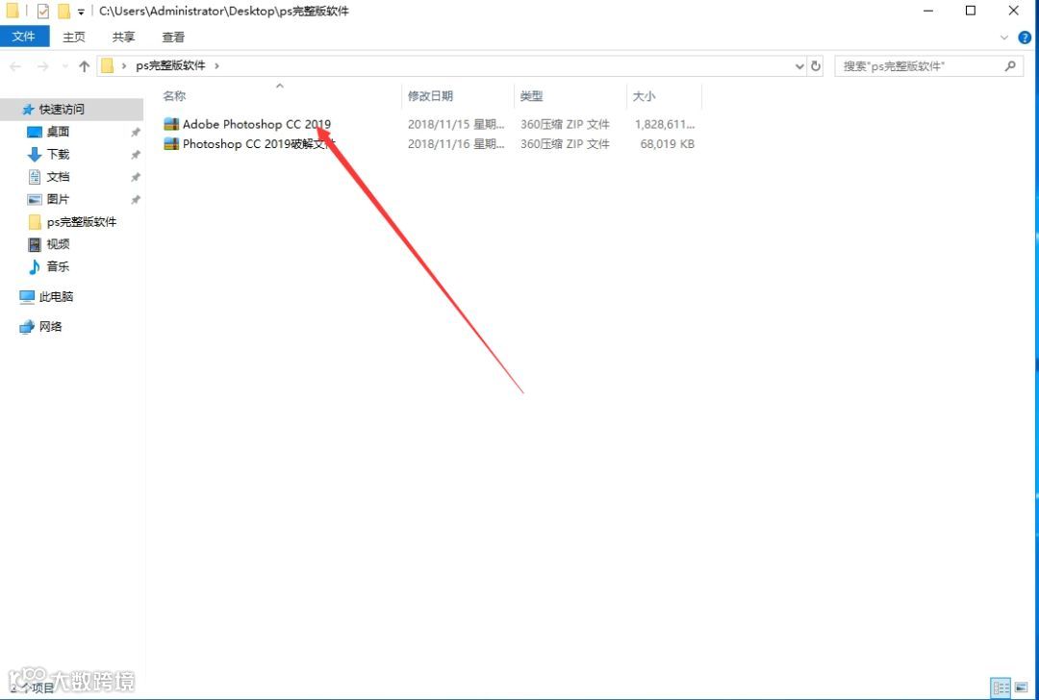Image resolution: width=1039 pixels, height=700 pixels.
Task: Click the music note icon for 音乐
Action: (x=35, y=267)
